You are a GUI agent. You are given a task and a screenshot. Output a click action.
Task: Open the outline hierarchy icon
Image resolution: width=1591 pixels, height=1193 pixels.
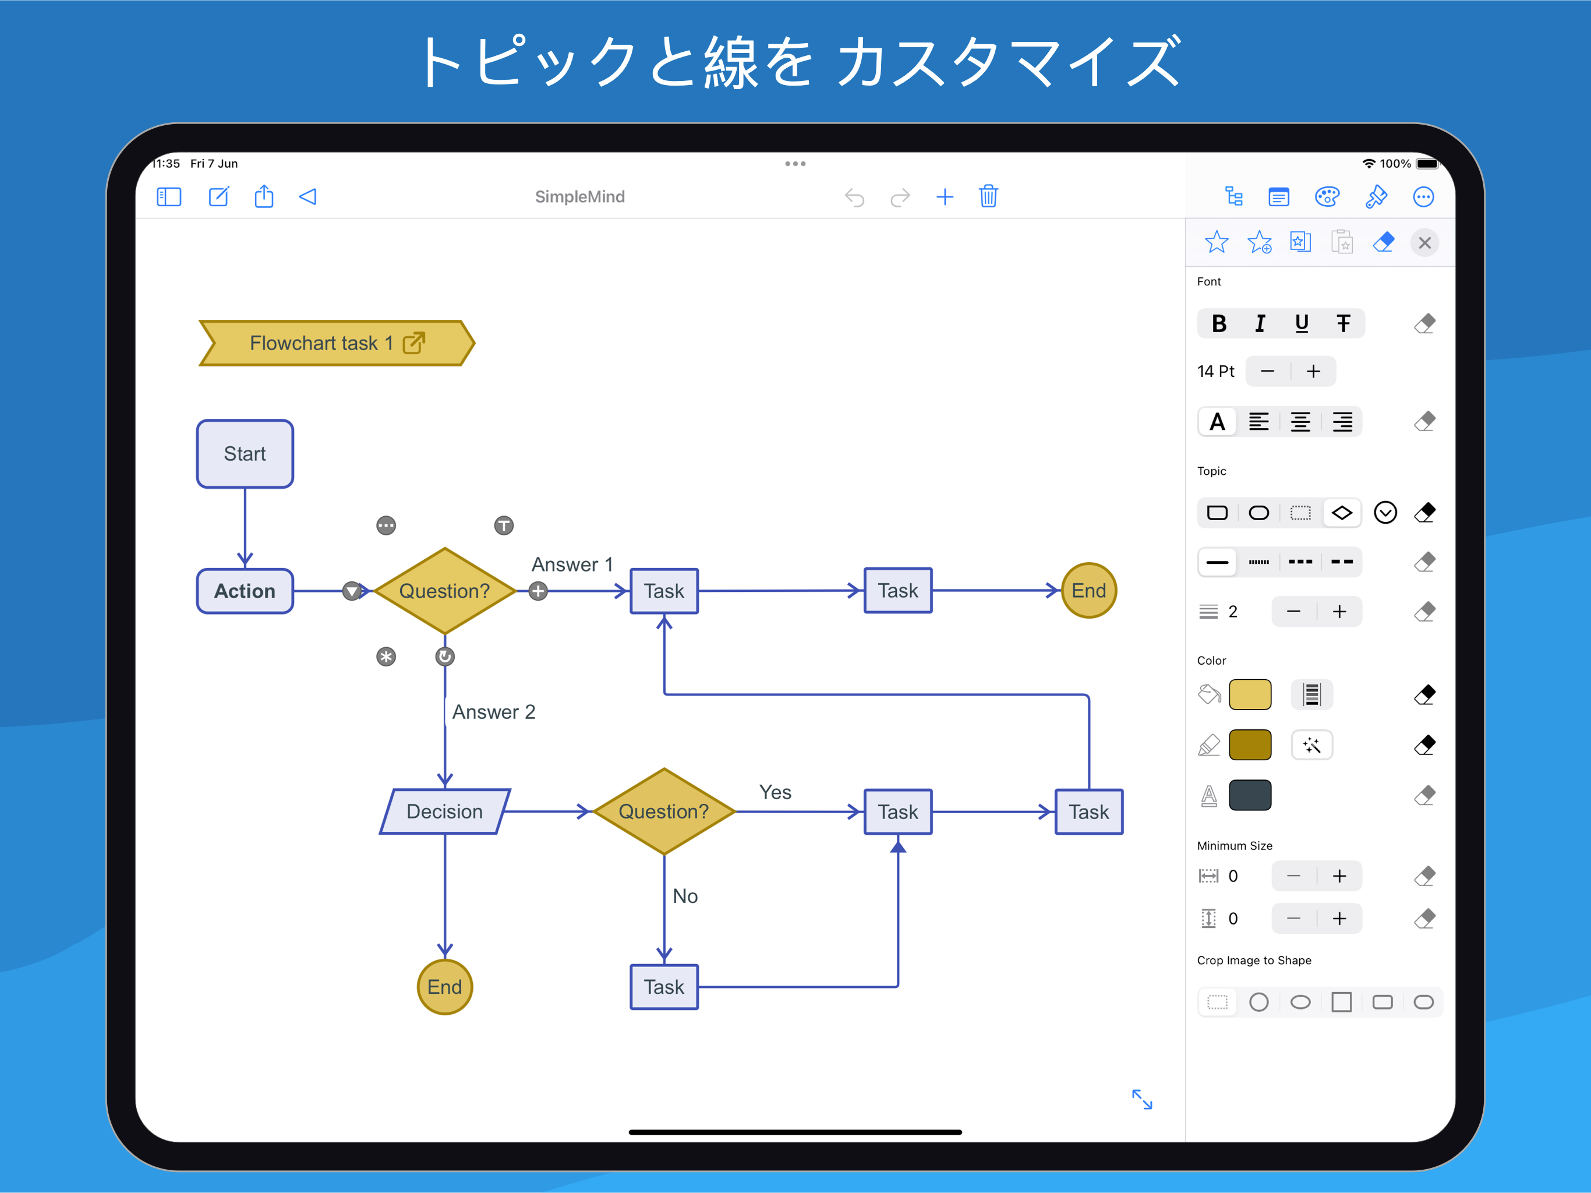[x=1233, y=197]
